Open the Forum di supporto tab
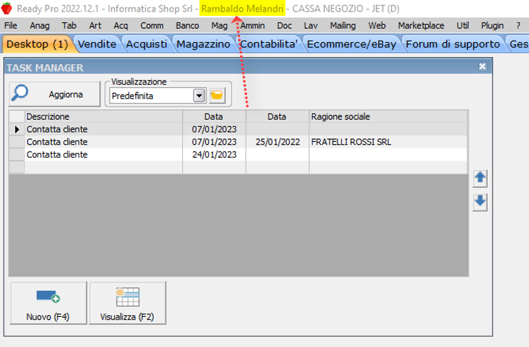529x347 pixels. 453,44
